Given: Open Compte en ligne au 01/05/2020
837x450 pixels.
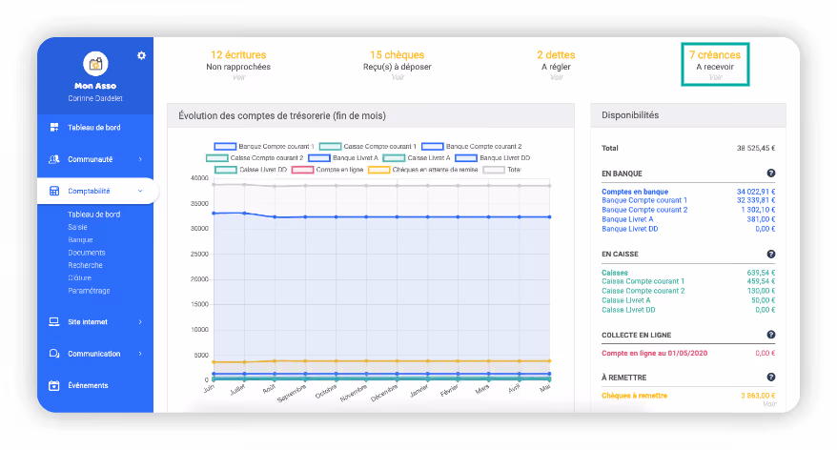Looking at the screenshot, I should point(654,354).
